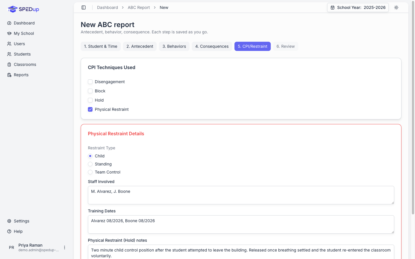Click the New breadcrumb item
Image resolution: width=415 pixels, height=259 pixels.
click(x=164, y=7)
